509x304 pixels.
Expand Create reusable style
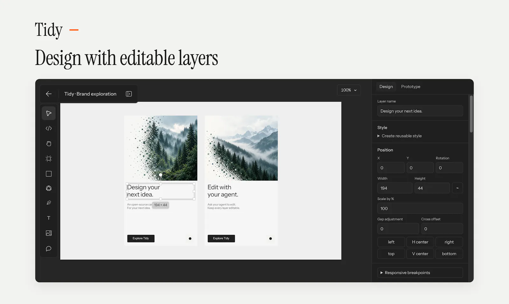tap(400, 136)
